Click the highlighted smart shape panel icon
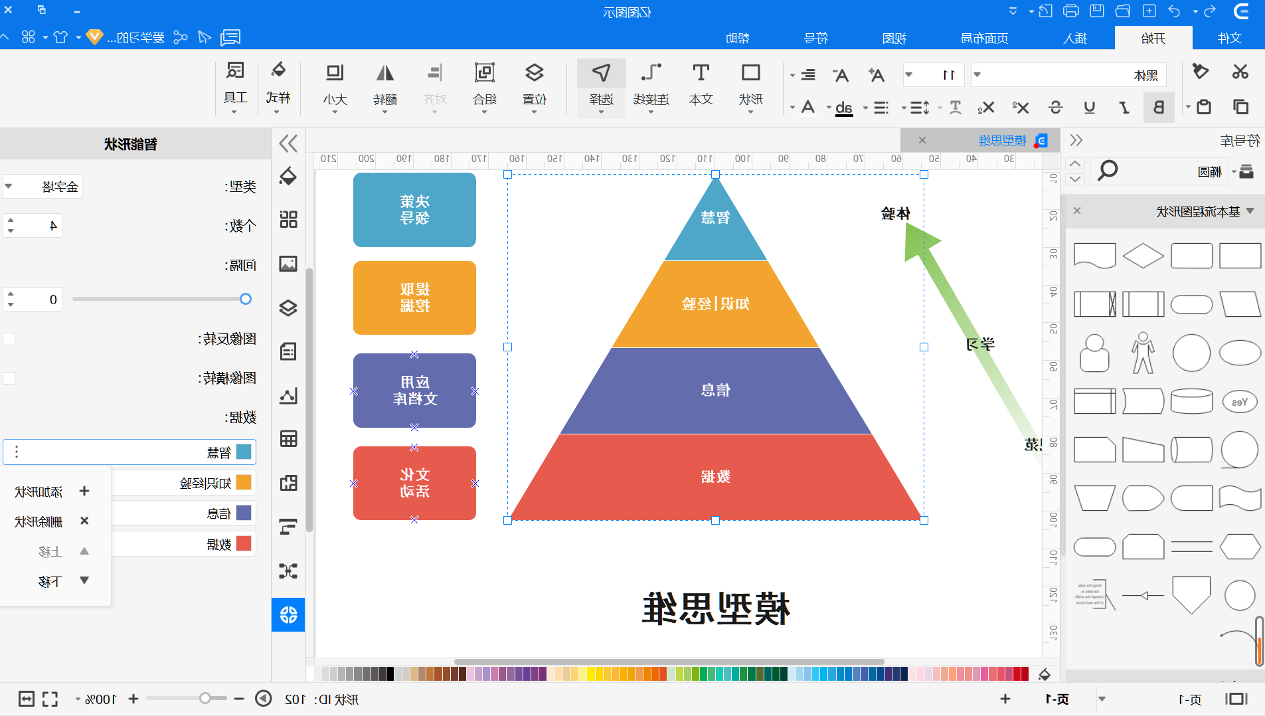 click(x=288, y=614)
